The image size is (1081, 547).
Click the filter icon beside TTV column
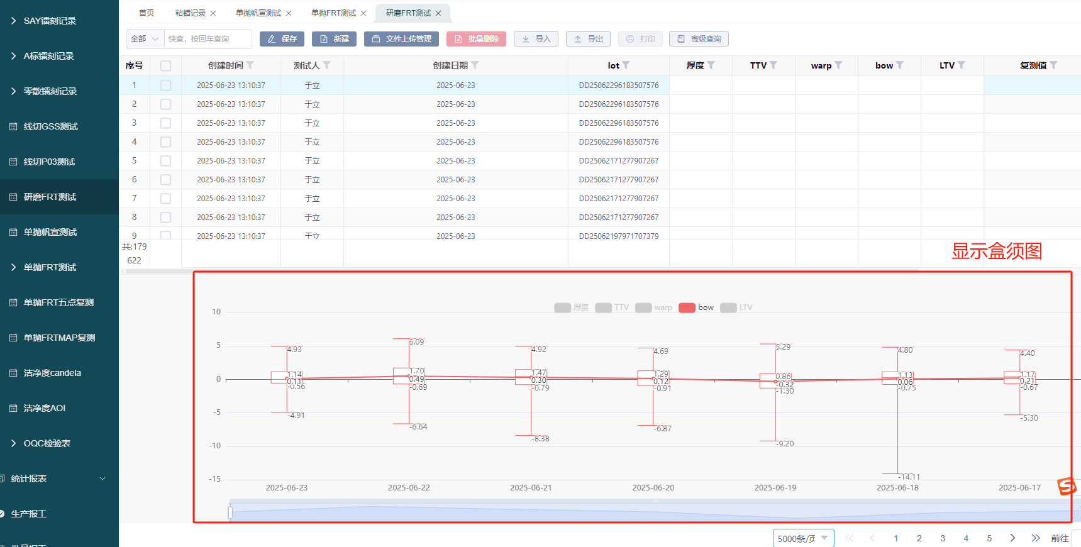[x=773, y=65]
